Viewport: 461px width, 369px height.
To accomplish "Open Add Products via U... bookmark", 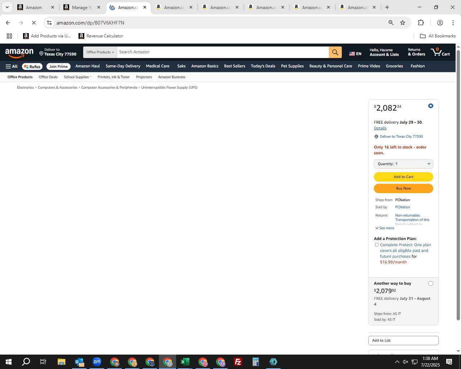I will pyautogui.click(x=47, y=36).
